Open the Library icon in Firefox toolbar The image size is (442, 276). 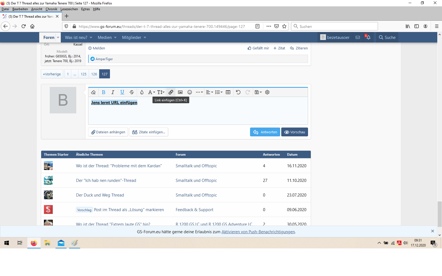[408, 26]
